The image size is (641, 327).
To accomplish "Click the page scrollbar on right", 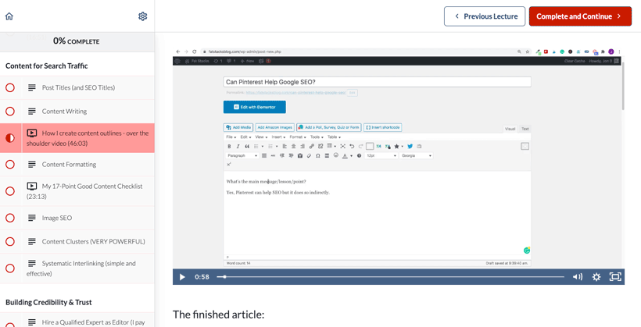I will (623, 86).
